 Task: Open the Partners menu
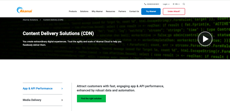click(x=122, y=11)
